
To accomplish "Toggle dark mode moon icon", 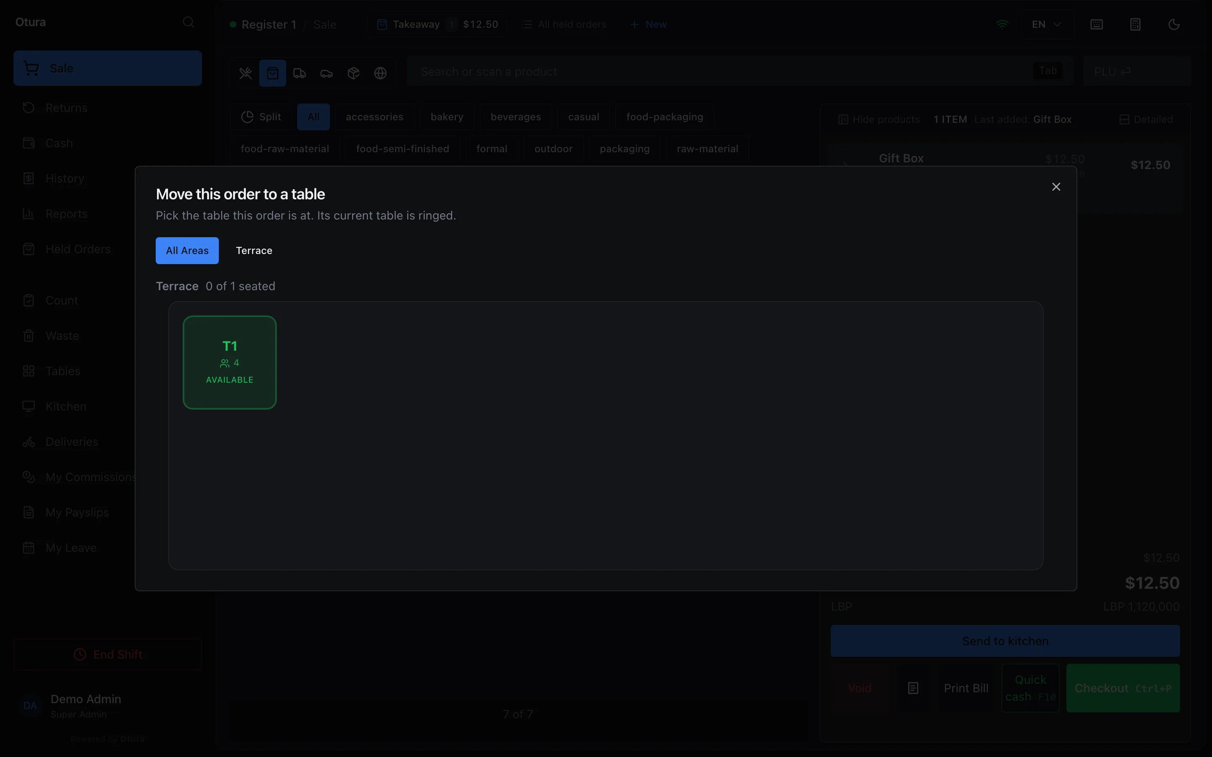I will pos(1174,24).
